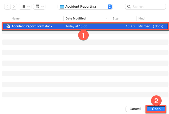The height and width of the screenshot is (114, 169).
Task: Select the Accident Report Form.docx file name
Action: pyautogui.click(x=31, y=26)
